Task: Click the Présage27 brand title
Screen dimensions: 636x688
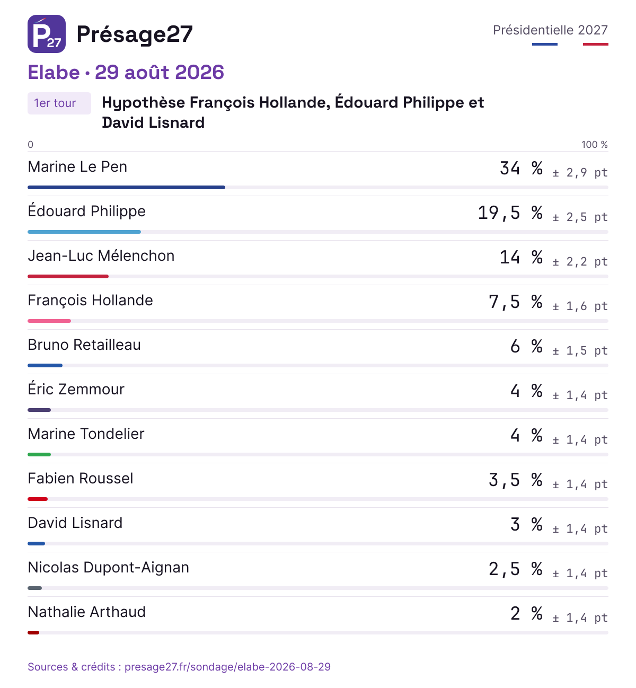Action: [x=135, y=34]
